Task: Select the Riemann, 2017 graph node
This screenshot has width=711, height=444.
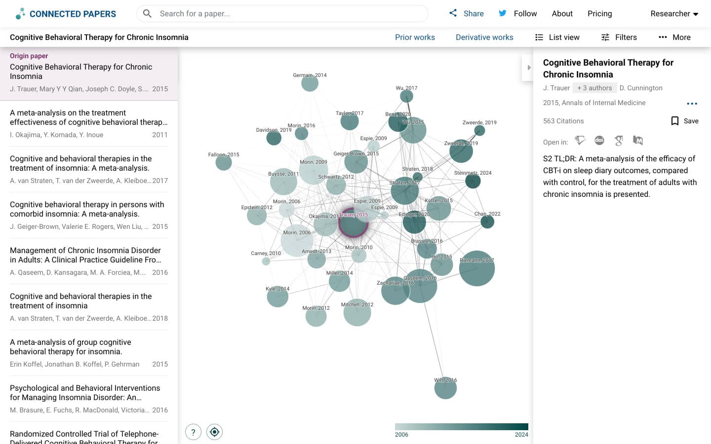Action: [x=477, y=268]
